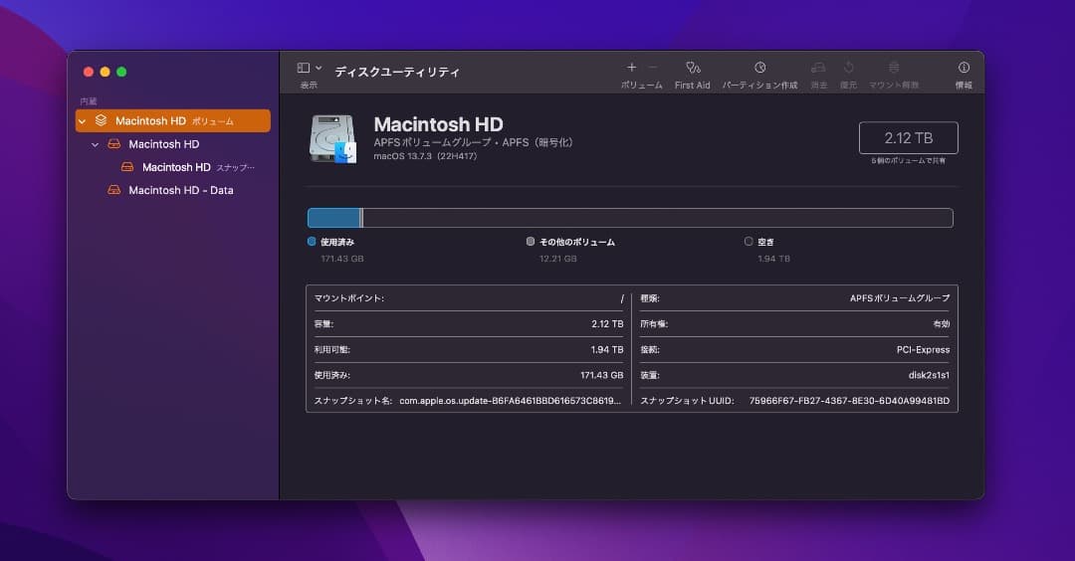Click the minus remove-volume icon

[x=653, y=67]
